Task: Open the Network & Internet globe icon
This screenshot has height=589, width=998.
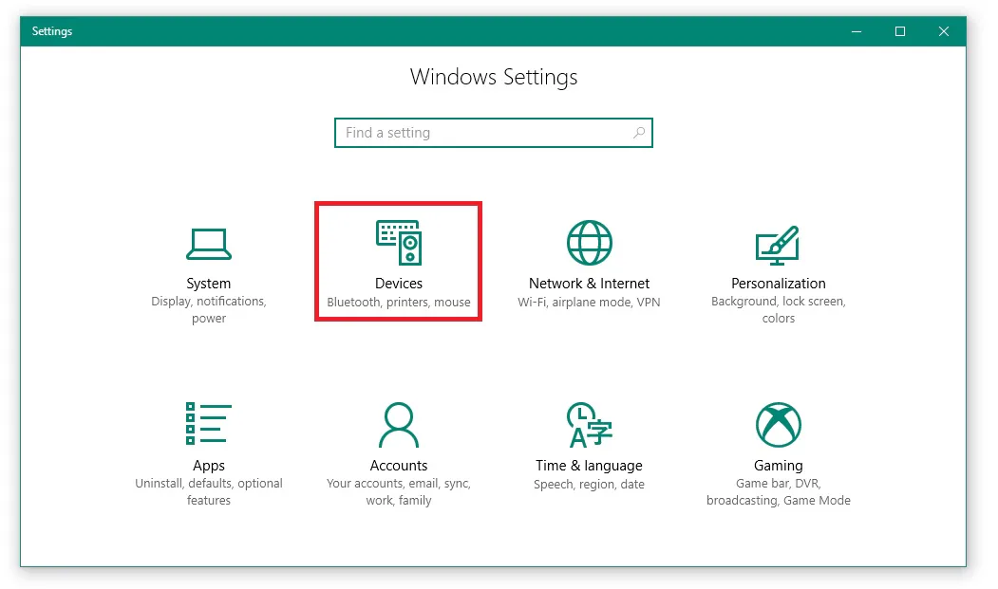Action: coord(590,243)
